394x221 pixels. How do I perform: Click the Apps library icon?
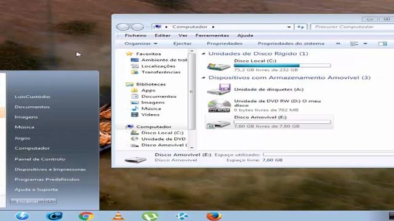[134, 90]
